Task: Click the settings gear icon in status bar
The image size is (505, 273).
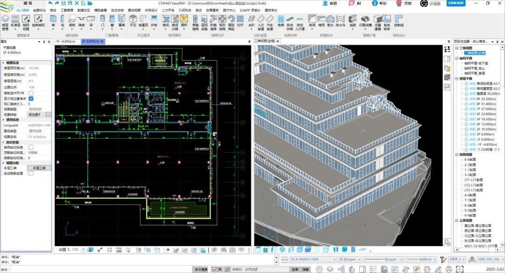Action: click(319, 269)
